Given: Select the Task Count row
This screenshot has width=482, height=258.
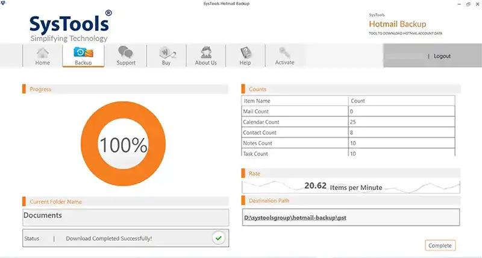Looking at the screenshot, I should pos(348,153).
